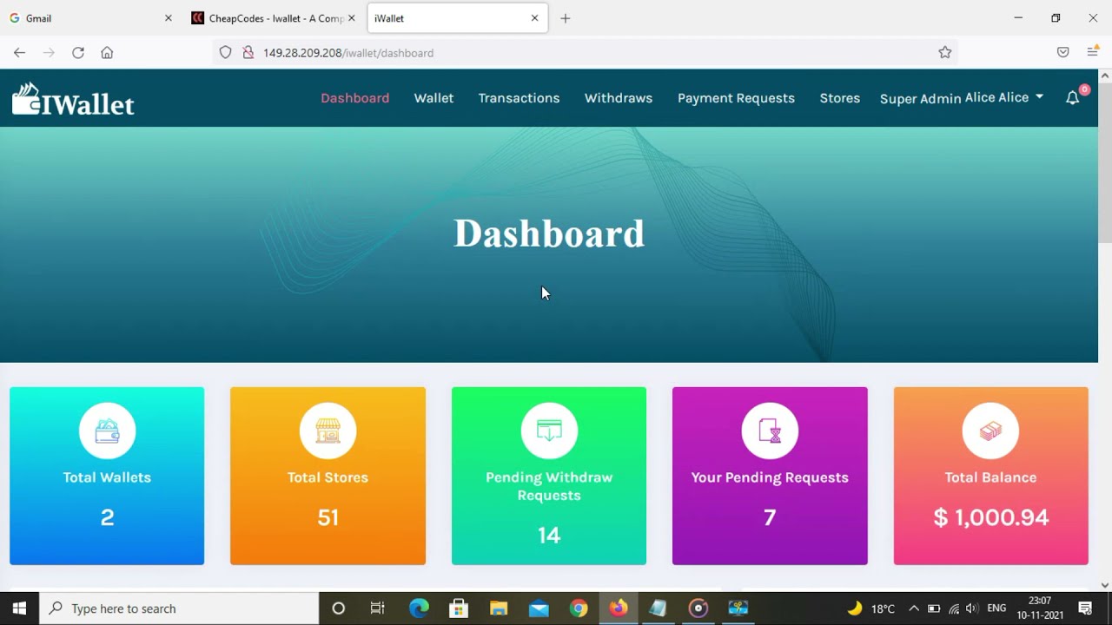
Task: Navigate to Payment Requests
Action: point(736,98)
